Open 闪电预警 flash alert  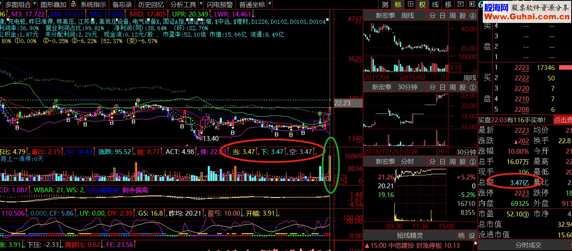219,4
